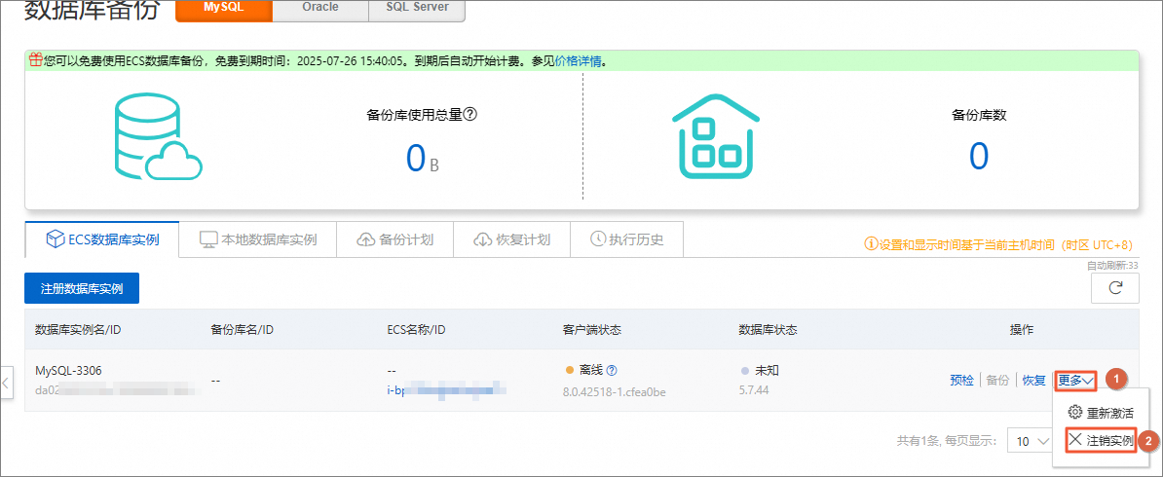This screenshot has height=477, width=1163.
Task: Click the 数据库实例名/ID column header
Action: click(78, 329)
